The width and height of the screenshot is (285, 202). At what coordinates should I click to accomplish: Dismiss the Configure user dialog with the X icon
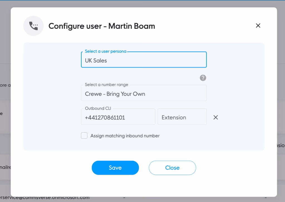click(x=258, y=25)
